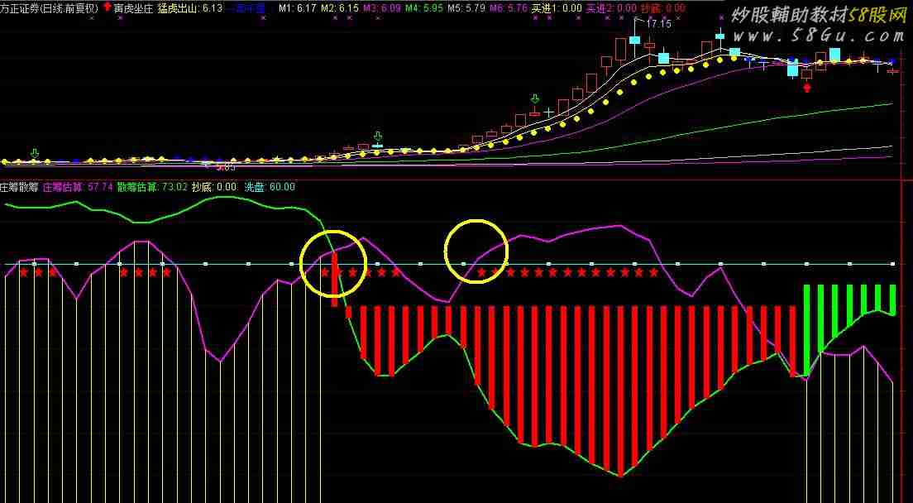Image resolution: width=913 pixels, height=503 pixels.
Task: Click the 洗盘: 60.00 value
Action: click(x=269, y=187)
